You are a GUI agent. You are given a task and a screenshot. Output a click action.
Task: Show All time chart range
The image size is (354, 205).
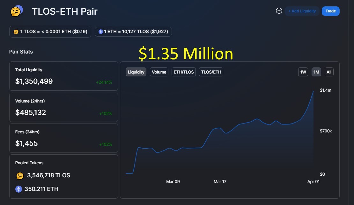click(x=329, y=72)
